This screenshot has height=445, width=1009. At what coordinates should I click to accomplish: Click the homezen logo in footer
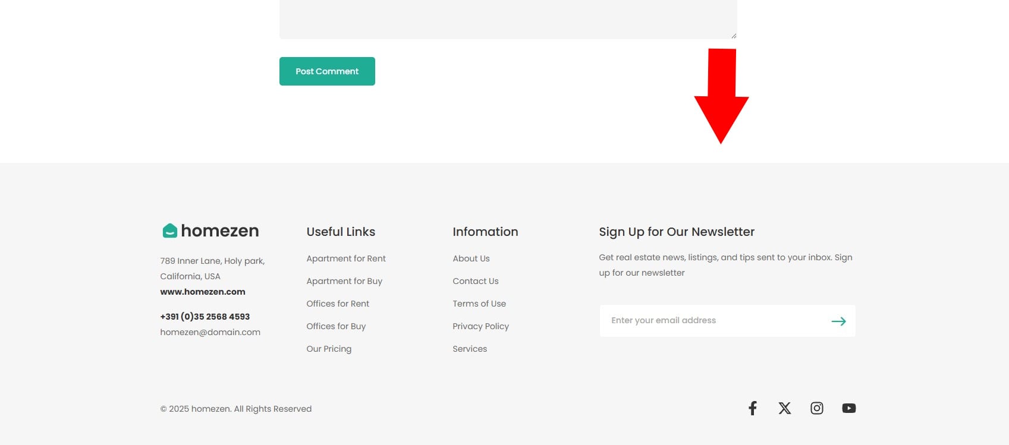(x=210, y=231)
